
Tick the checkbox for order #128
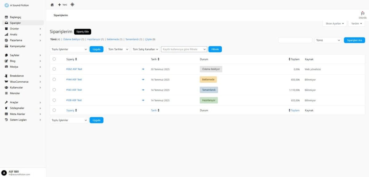[x=54, y=100]
